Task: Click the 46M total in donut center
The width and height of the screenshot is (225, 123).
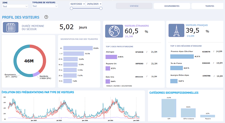Action: [29, 61]
